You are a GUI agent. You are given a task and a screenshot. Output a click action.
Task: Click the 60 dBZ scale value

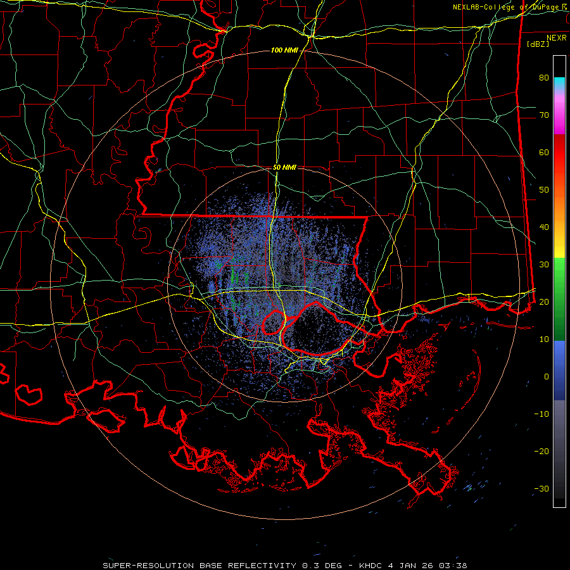click(x=544, y=153)
